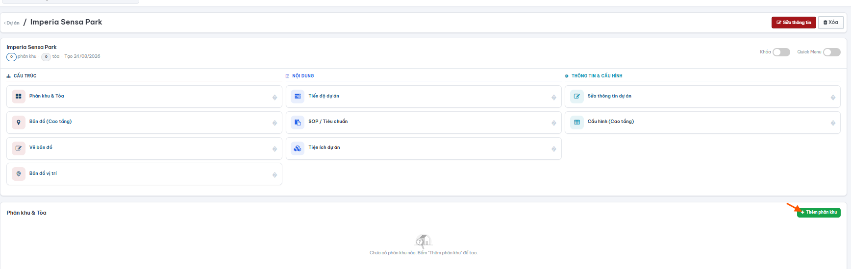Viewport: 851px width, 269px height.
Task: Click the SOP / Tiêu chuẩn document icon
Action: 298,122
